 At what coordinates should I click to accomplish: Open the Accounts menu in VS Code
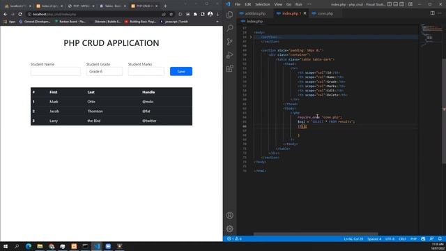(230, 215)
